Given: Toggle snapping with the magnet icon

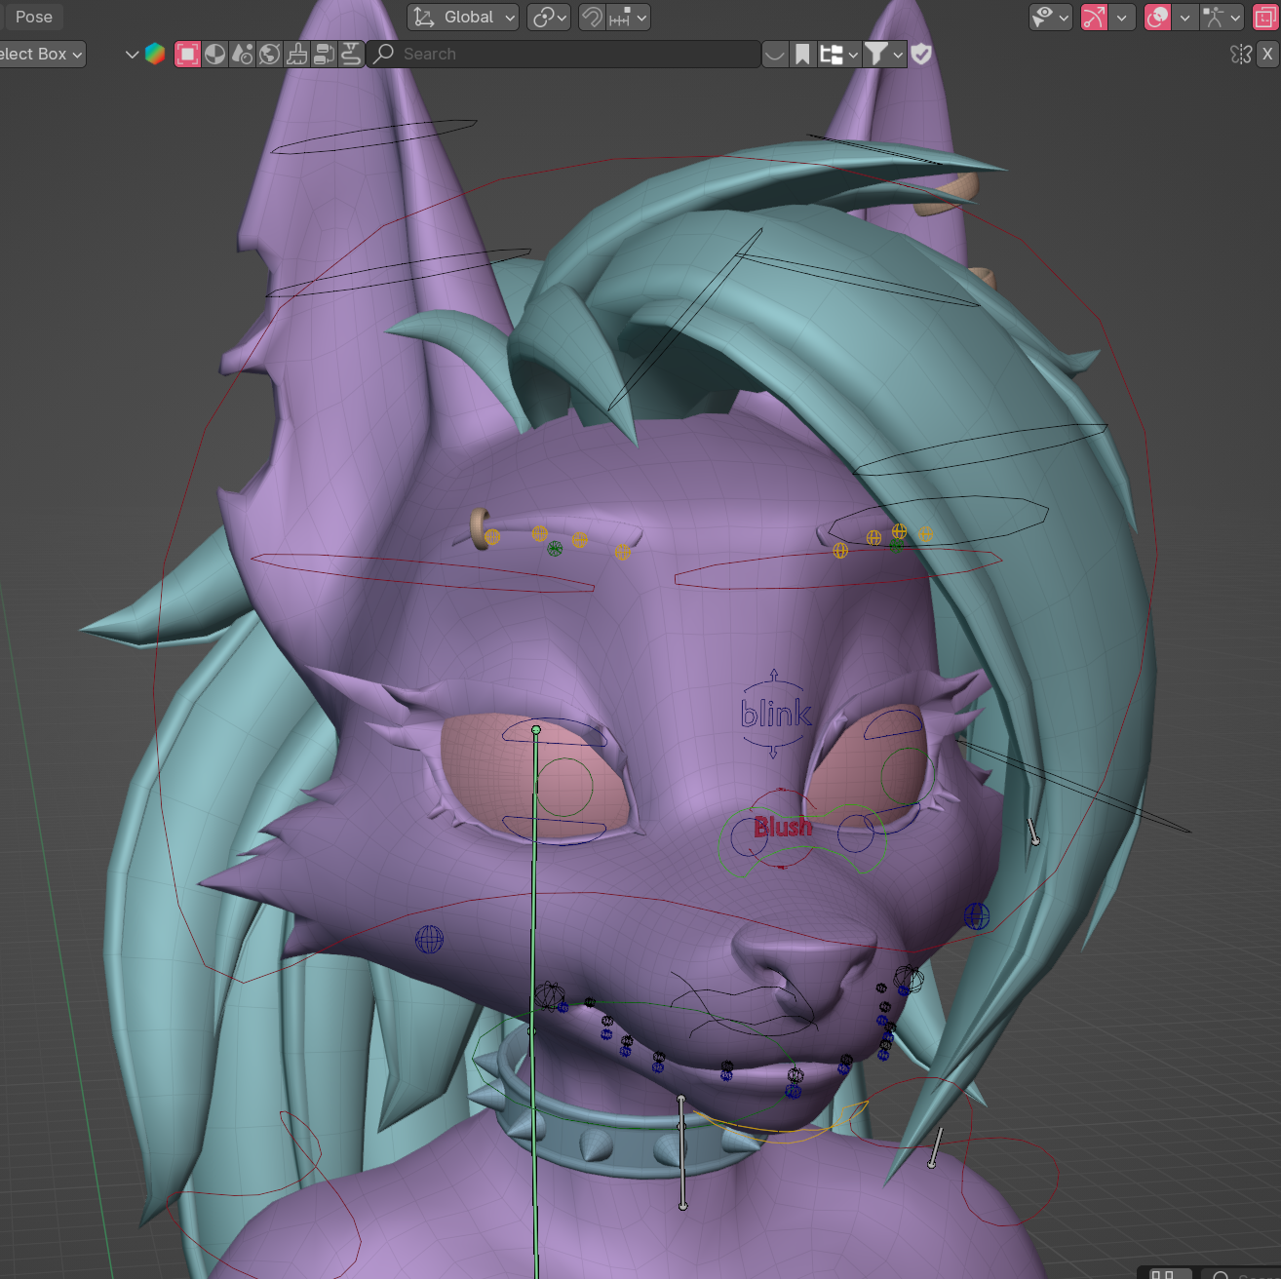Looking at the screenshot, I should coord(592,17).
